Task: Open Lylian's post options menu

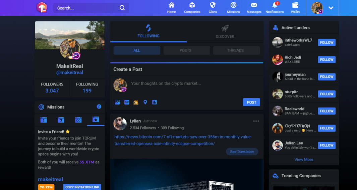Action: tap(256, 121)
